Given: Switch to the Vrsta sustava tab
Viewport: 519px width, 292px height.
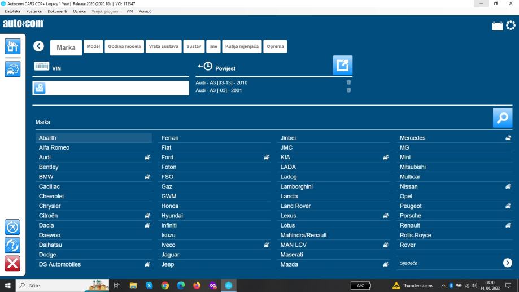Looking at the screenshot, I should (164, 46).
